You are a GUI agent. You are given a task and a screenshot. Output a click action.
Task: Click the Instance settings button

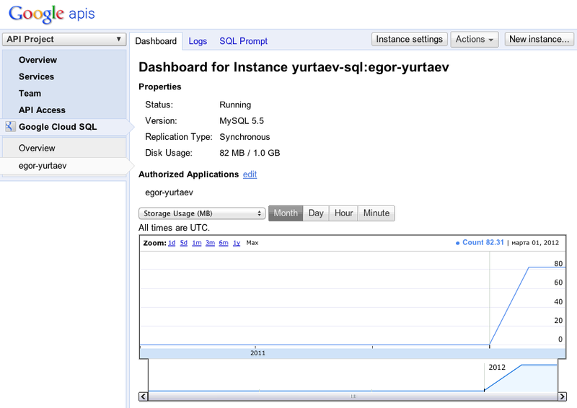pos(409,39)
